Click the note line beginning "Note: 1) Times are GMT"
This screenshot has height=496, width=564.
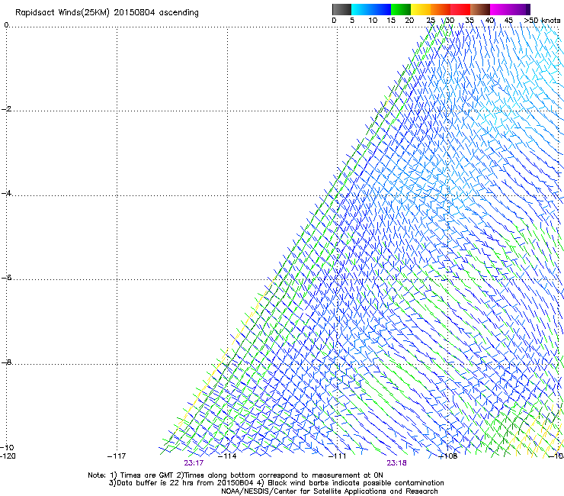click(236, 475)
